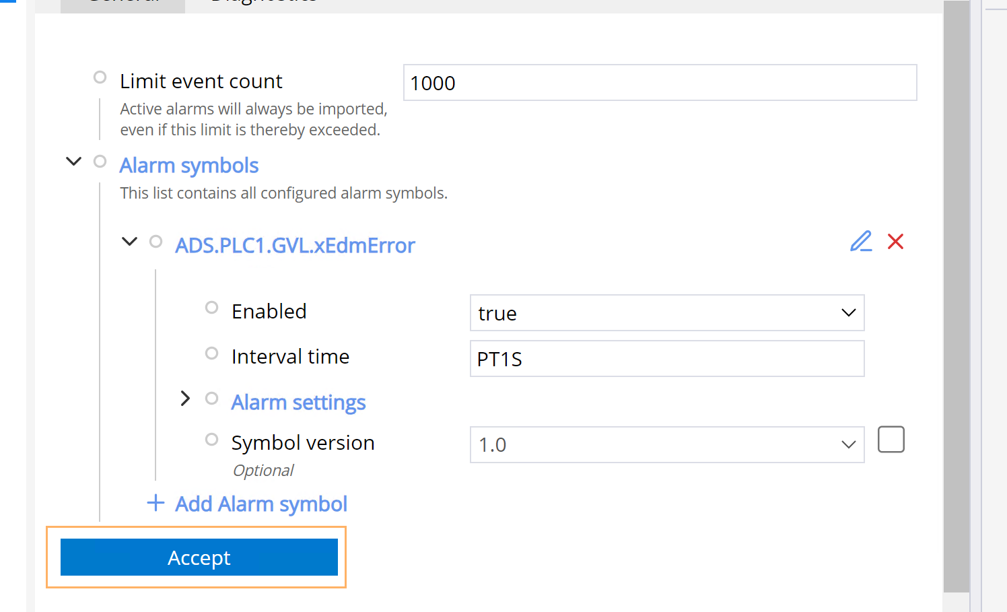Open the Symbol version dropdown showing 1.0
Screen dimensions: 1007x612
pos(667,444)
